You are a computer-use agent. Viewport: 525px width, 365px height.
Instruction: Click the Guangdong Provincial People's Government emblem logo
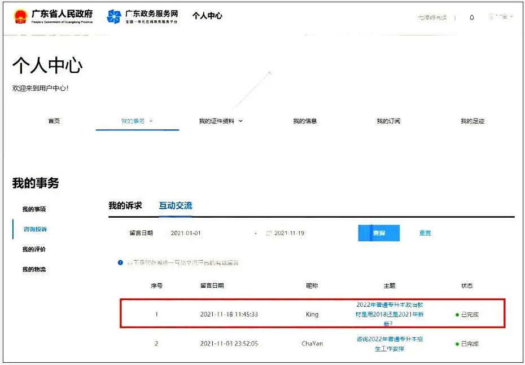tap(21, 16)
